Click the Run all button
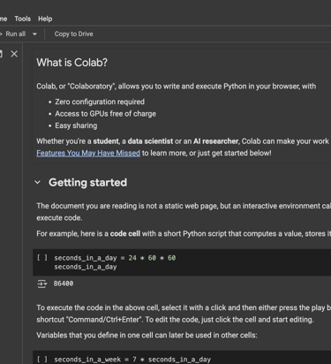This screenshot has width=331, height=364. pyautogui.click(x=13, y=34)
